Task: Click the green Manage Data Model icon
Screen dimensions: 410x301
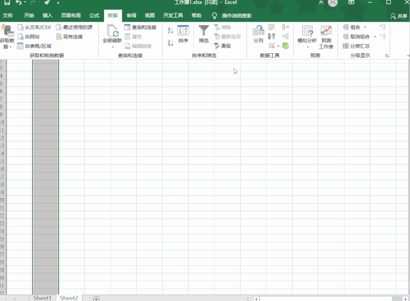Action: tap(286, 46)
